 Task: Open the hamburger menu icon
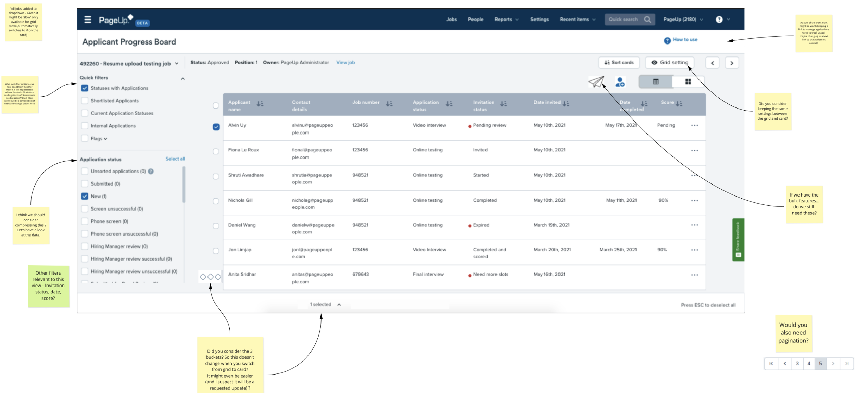pyautogui.click(x=88, y=20)
